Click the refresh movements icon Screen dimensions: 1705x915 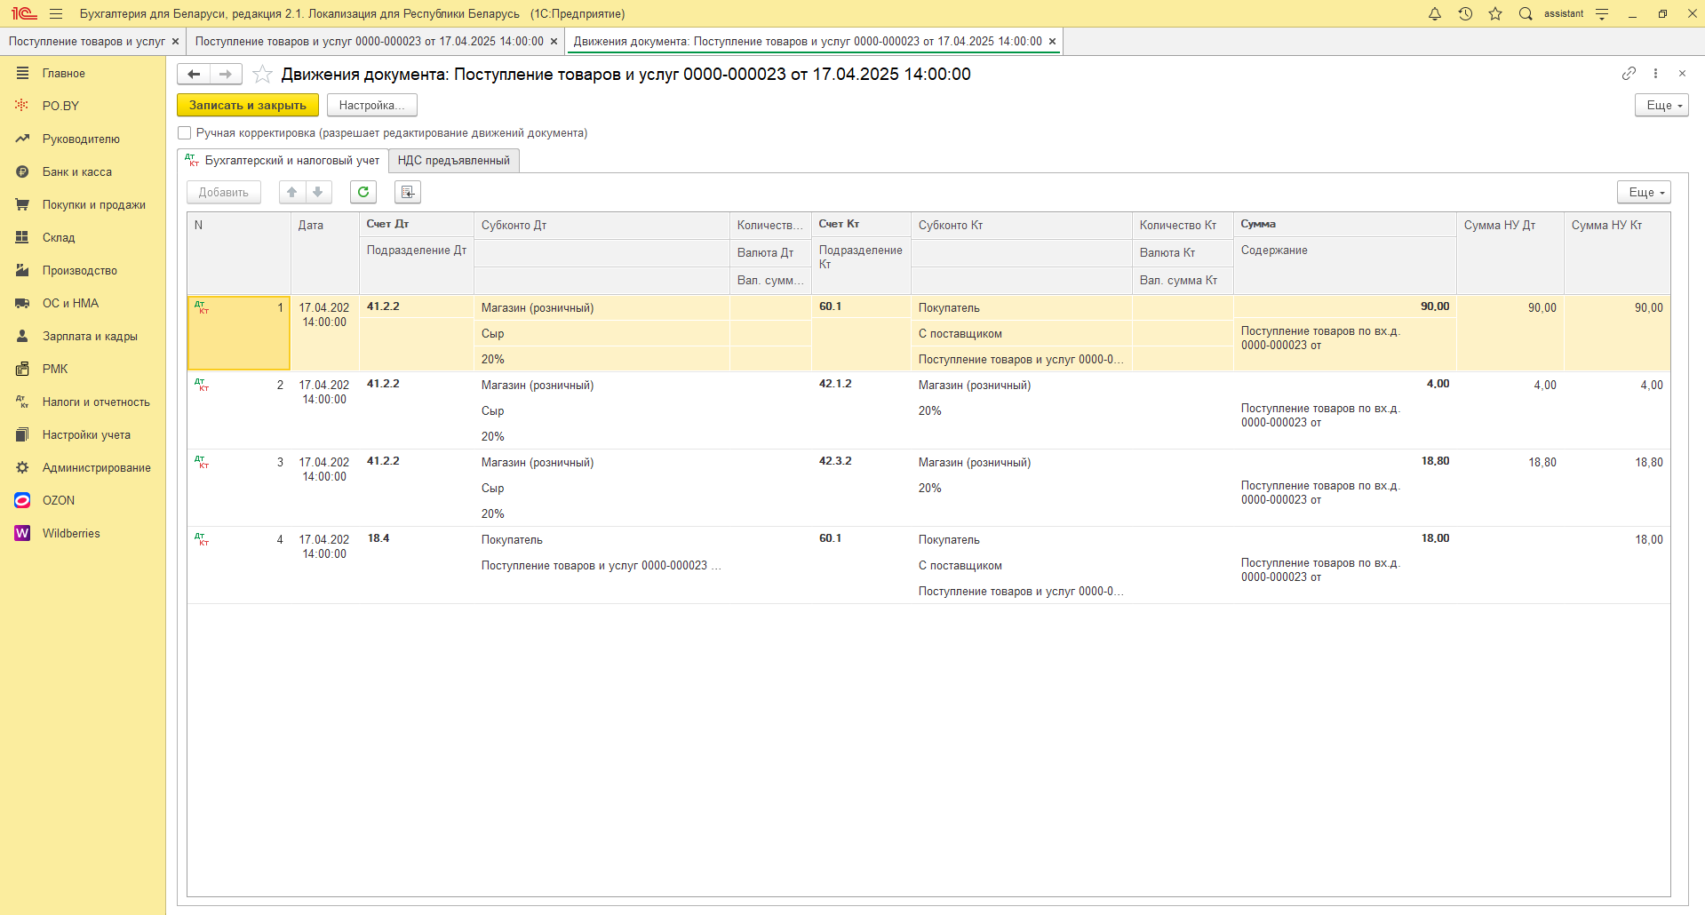tap(363, 192)
